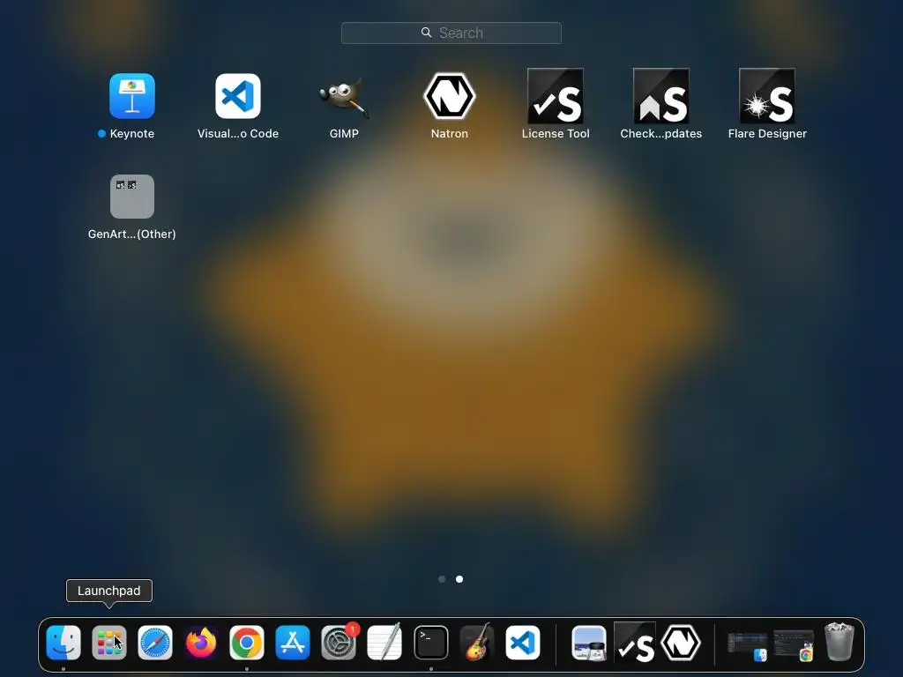Open the App Store in the Dock
903x677 pixels.
[x=293, y=643]
